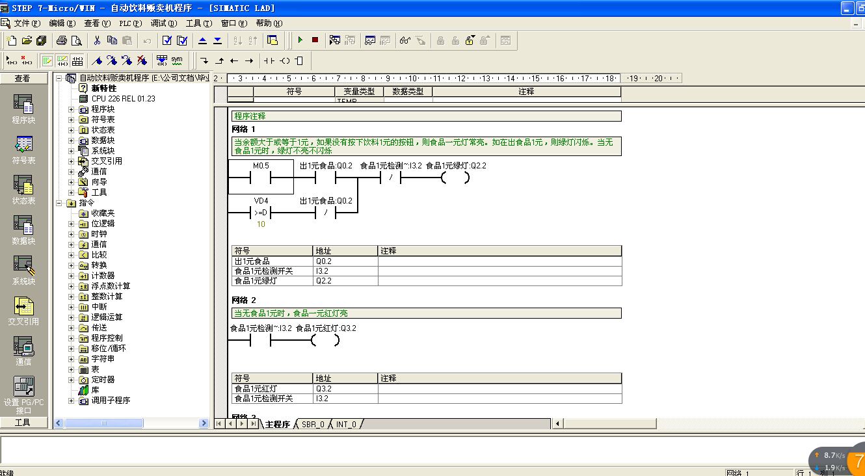Image resolution: width=865 pixels, height=476 pixels.
Task: Click the Upload triangle icon
Action: tap(202, 40)
